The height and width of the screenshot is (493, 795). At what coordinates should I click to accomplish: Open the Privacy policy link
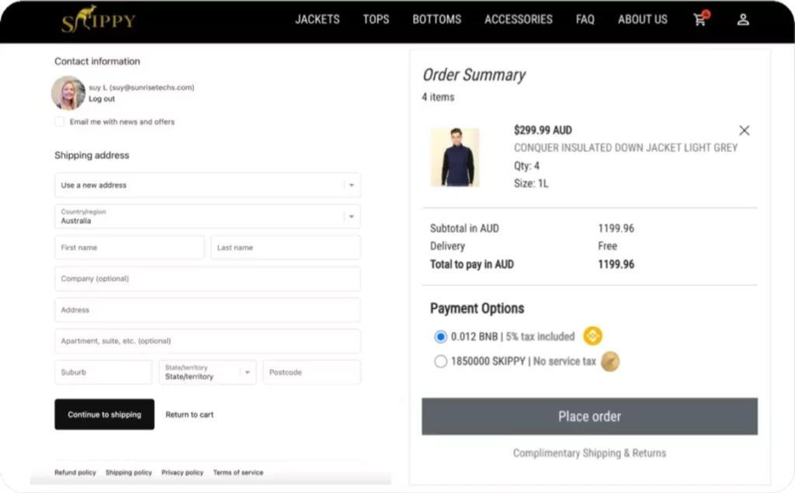point(182,472)
